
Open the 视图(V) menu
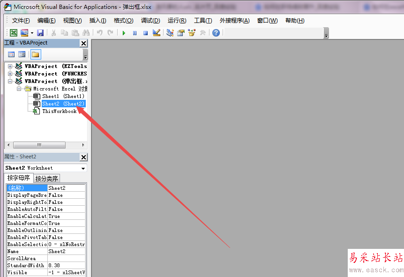[x=72, y=21]
